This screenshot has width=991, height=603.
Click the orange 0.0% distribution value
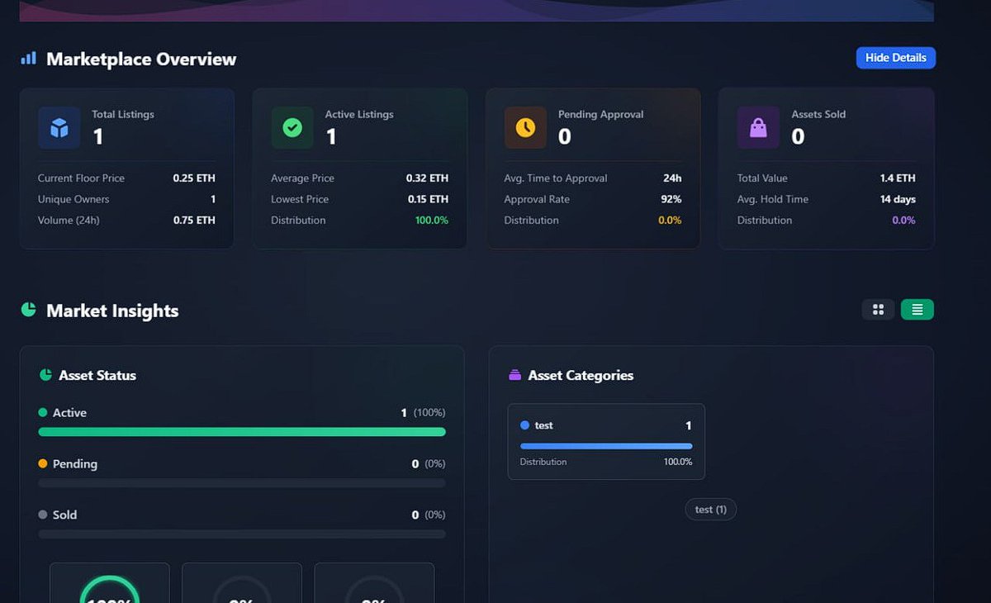pos(670,221)
